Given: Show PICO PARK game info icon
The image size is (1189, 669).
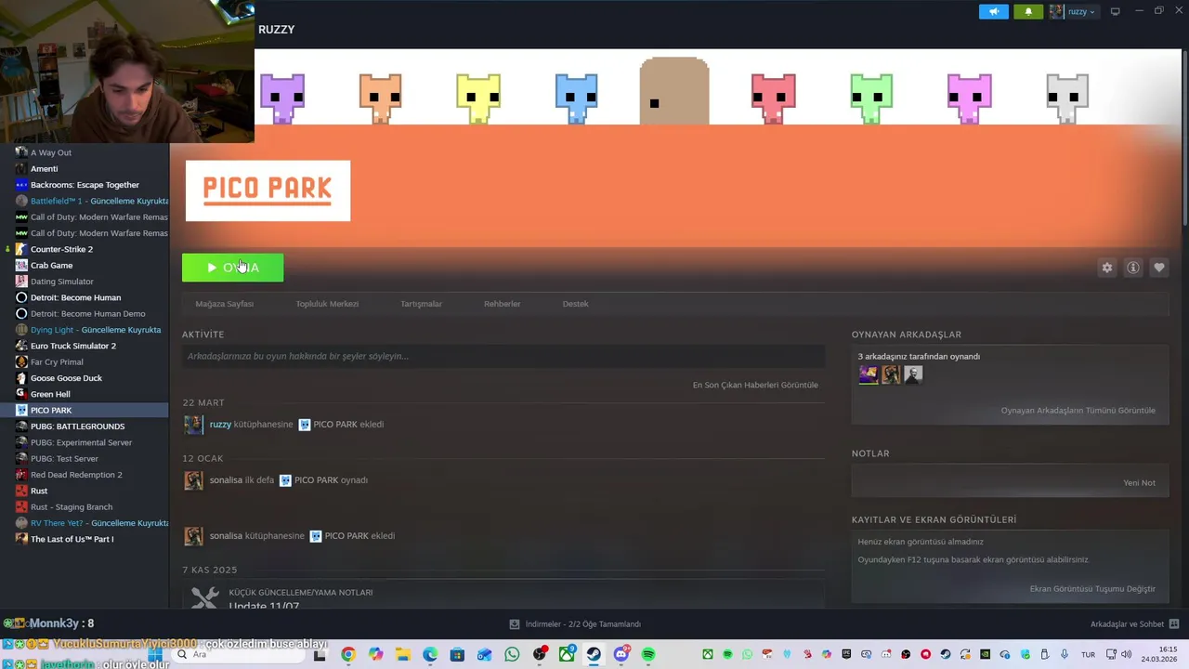Looking at the screenshot, I should [x=1132, y=268].
